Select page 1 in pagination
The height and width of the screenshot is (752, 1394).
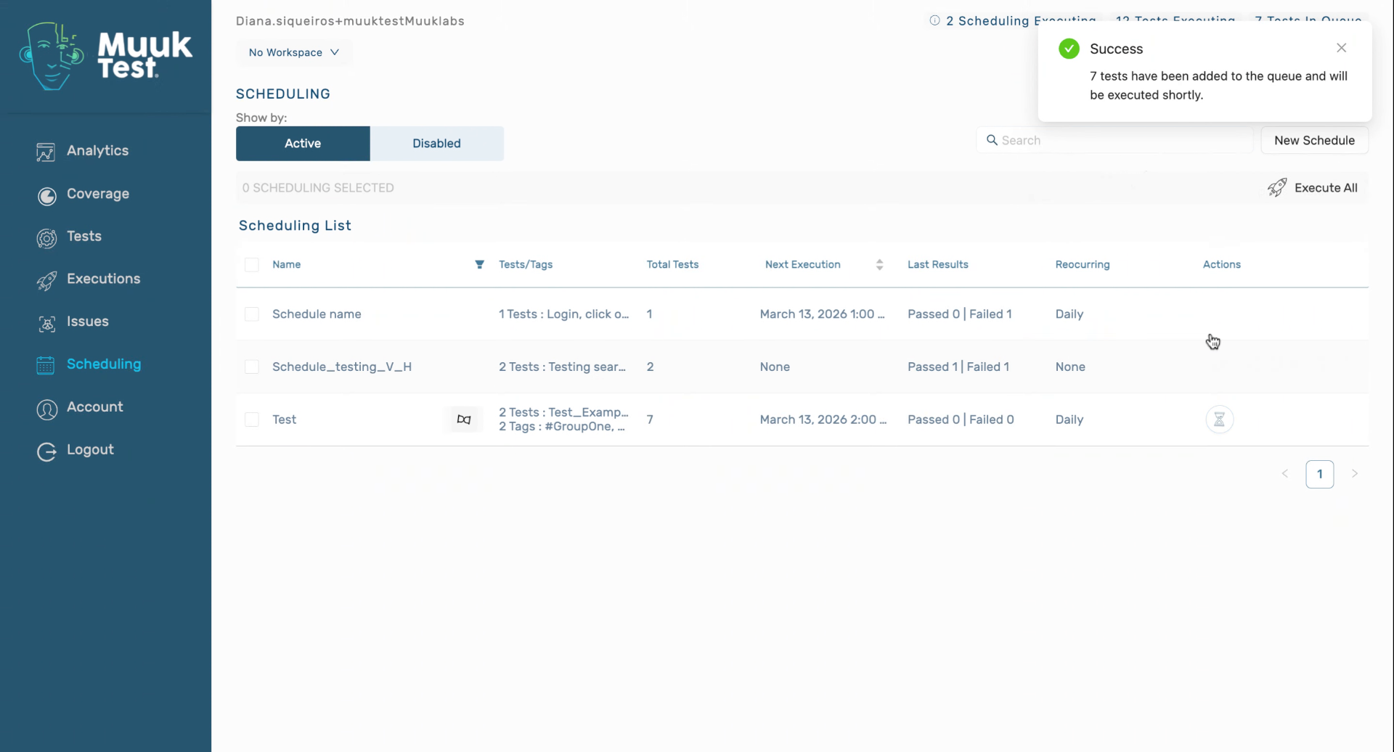pyautogui.click(x=1320, y=474)
